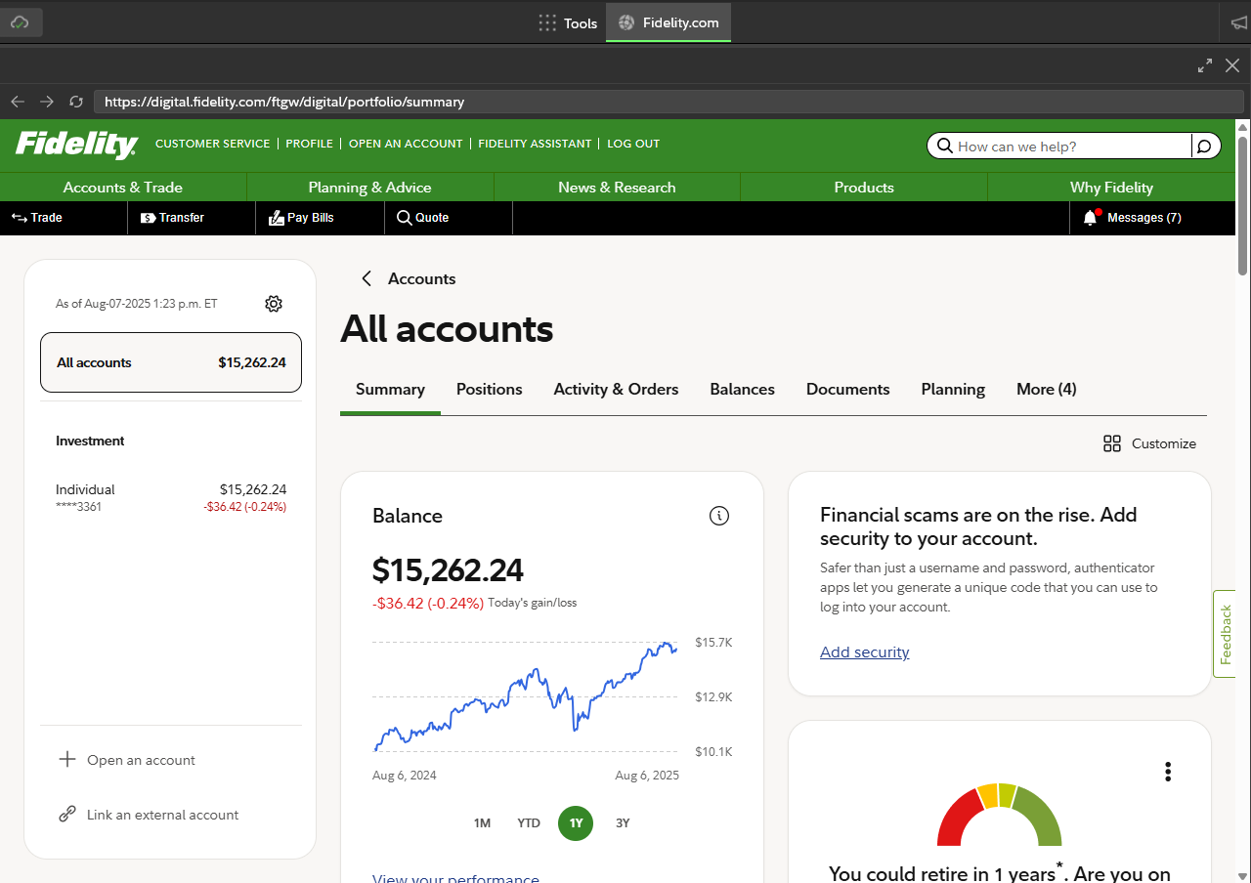Click the Add security link
1251x883 pixels.
point(864,652)
